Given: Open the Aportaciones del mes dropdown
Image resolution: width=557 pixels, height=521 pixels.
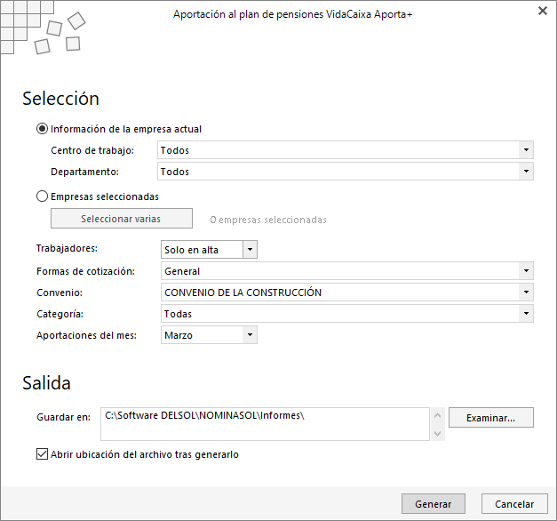Looking at the screenshot, I should click(x=209, y=335).
